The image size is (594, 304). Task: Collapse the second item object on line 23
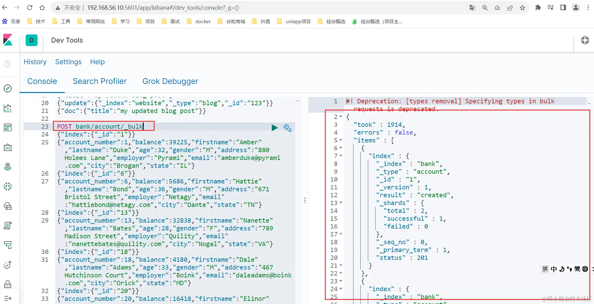[341, 281]
